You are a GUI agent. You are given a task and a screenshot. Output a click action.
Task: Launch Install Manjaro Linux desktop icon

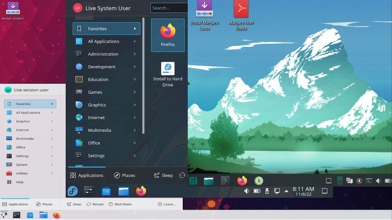pos(205,15)
